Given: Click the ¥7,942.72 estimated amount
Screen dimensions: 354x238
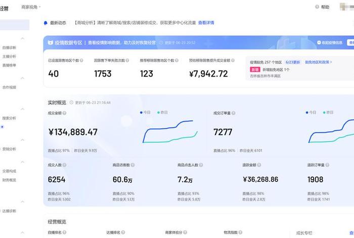Looking at the screenshot, I should (x=208, y=74).
